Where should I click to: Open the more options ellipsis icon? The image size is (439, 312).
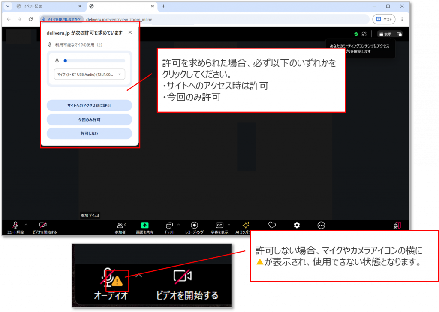tap(321, 225)
